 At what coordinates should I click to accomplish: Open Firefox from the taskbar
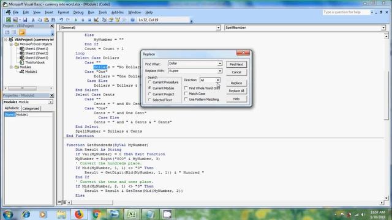pos(79,214)
